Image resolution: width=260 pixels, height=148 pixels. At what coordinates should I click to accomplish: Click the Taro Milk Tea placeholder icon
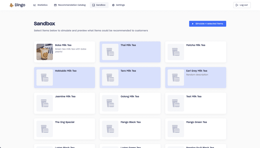[110, 77]
